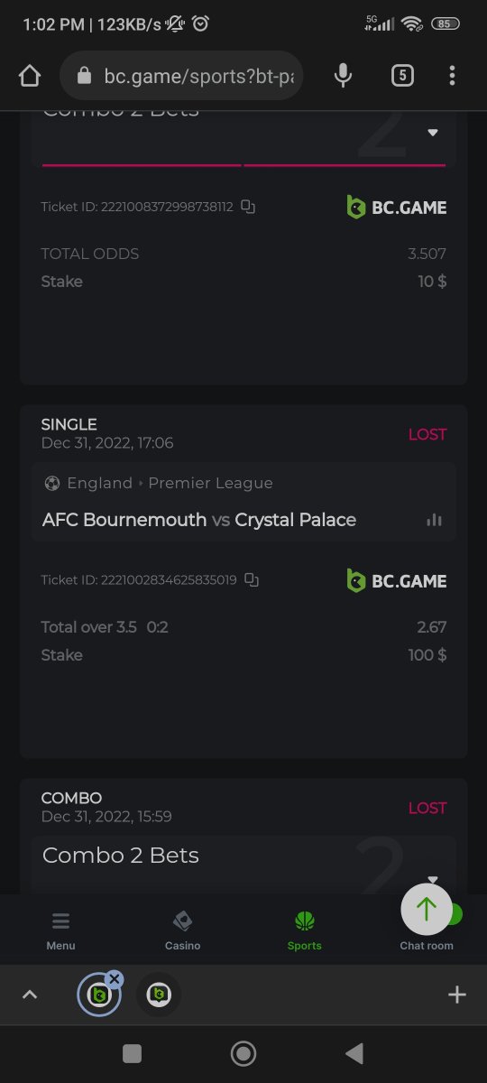
Task: Switch to the Casino tab
Action: coord(182,931)
